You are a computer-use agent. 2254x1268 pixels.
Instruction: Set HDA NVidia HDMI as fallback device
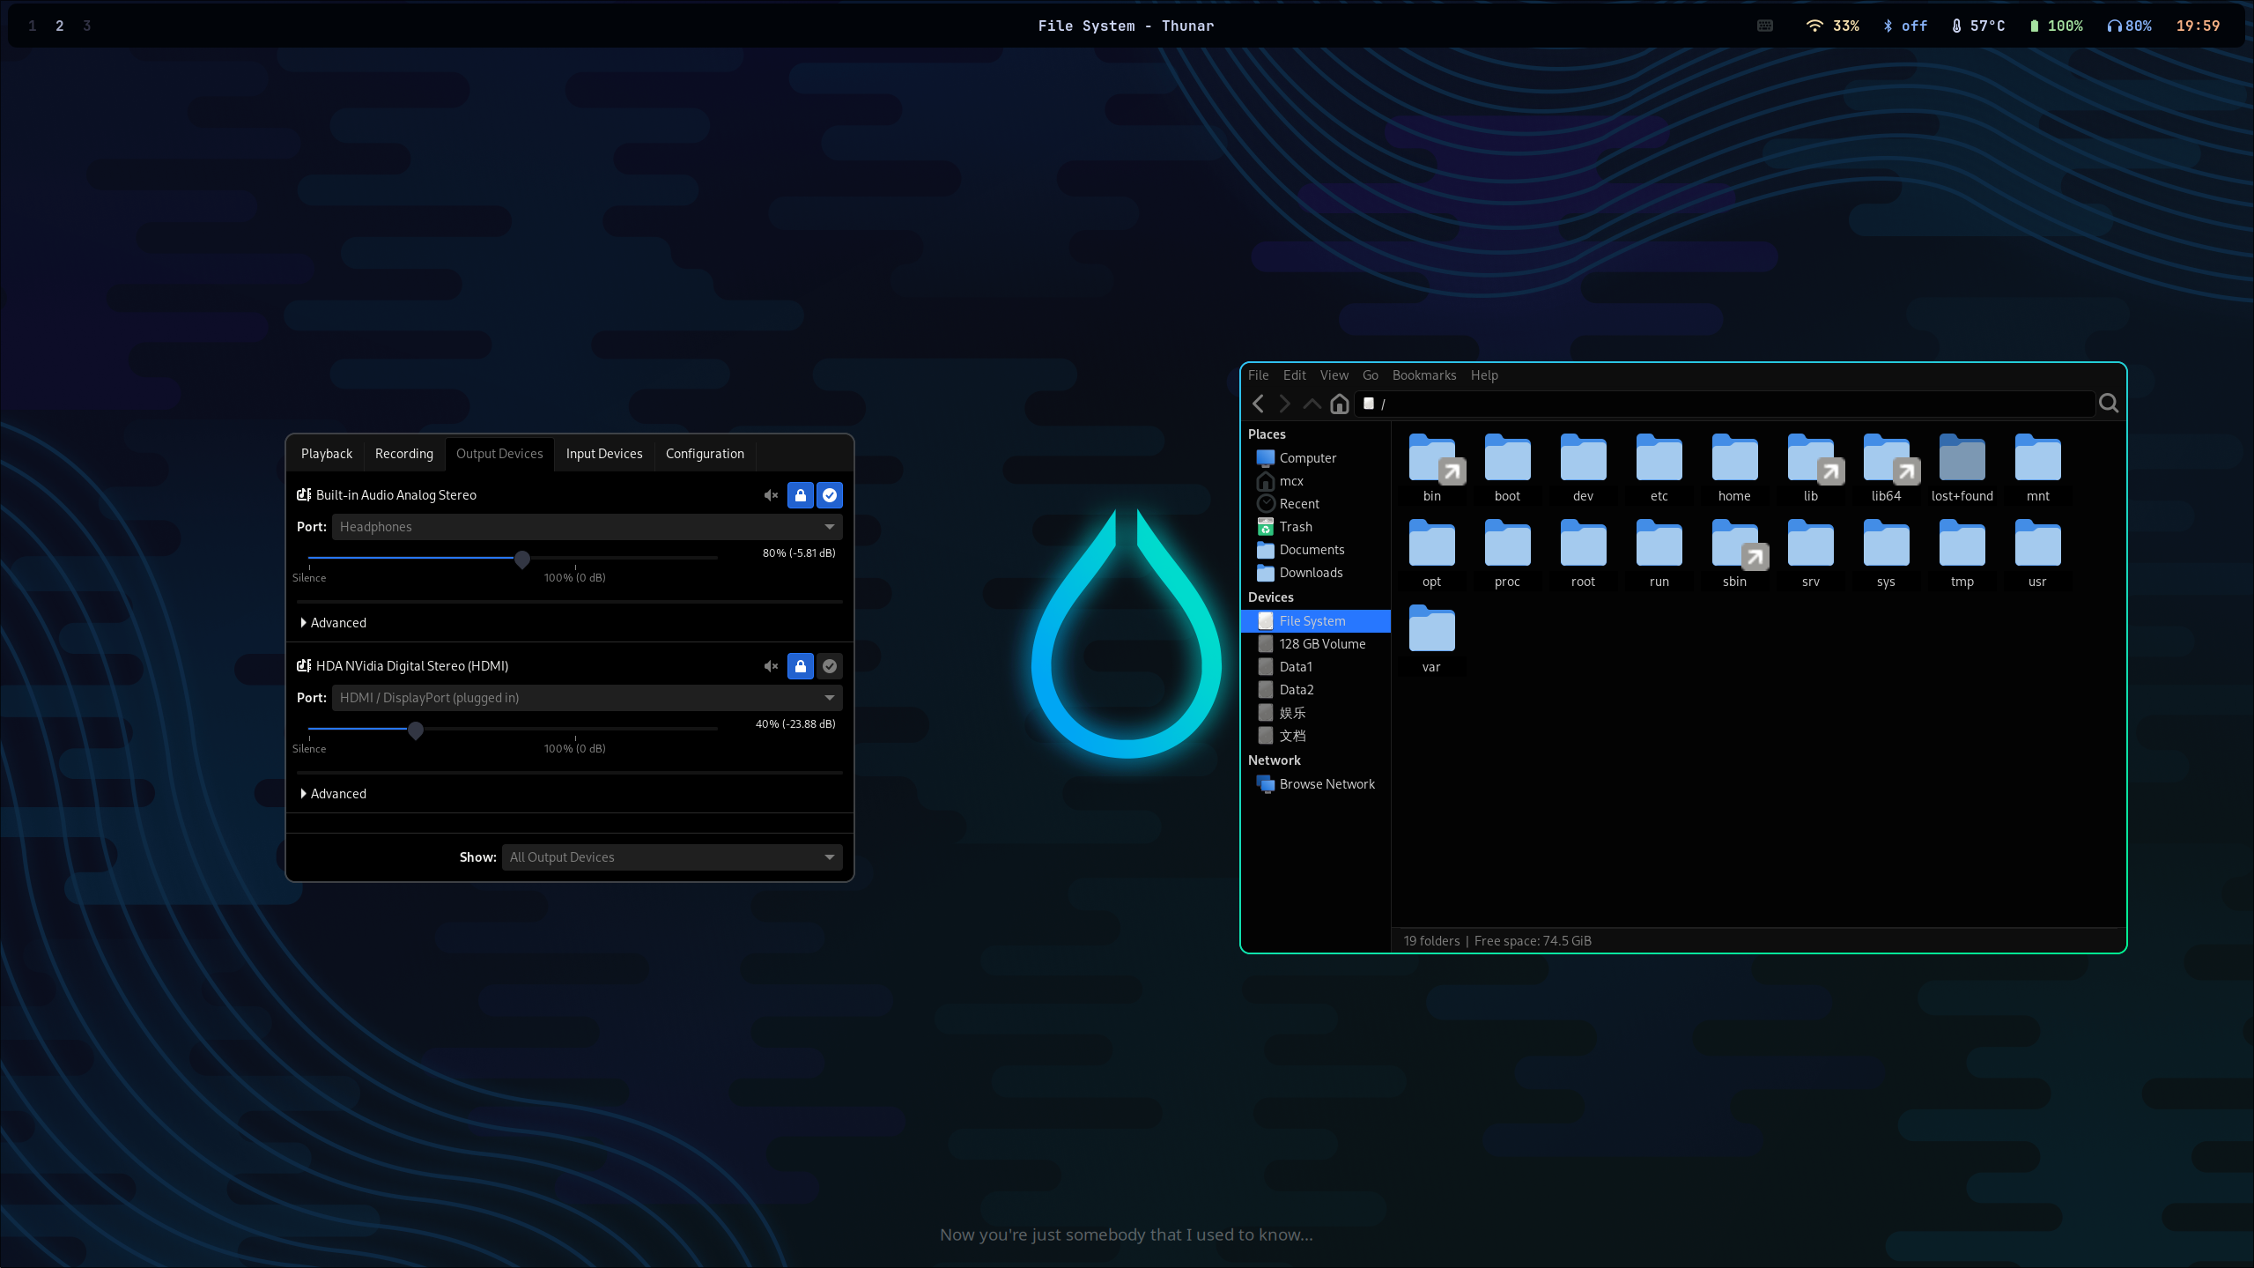point(829,666)
